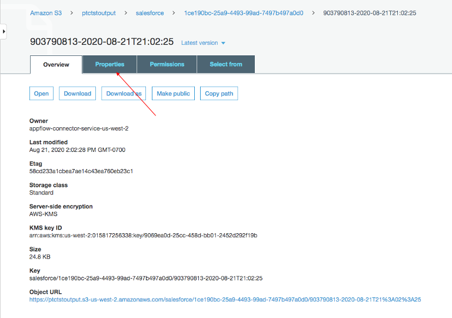Click the Server-side encryption label
The width and height of the screenshot is (452, 318).
[61, 206]
